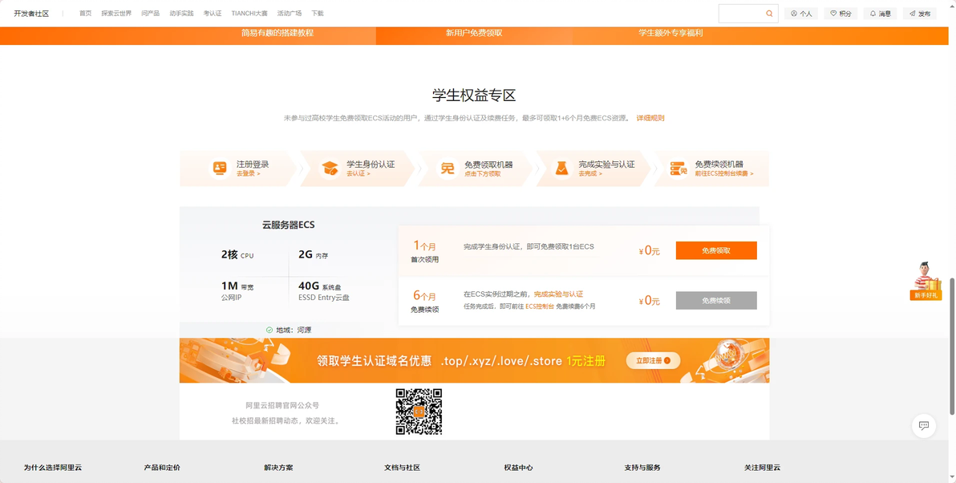Click the gray 免费续领 button
Screen dimensions: 956x483
tap(716, 301)
